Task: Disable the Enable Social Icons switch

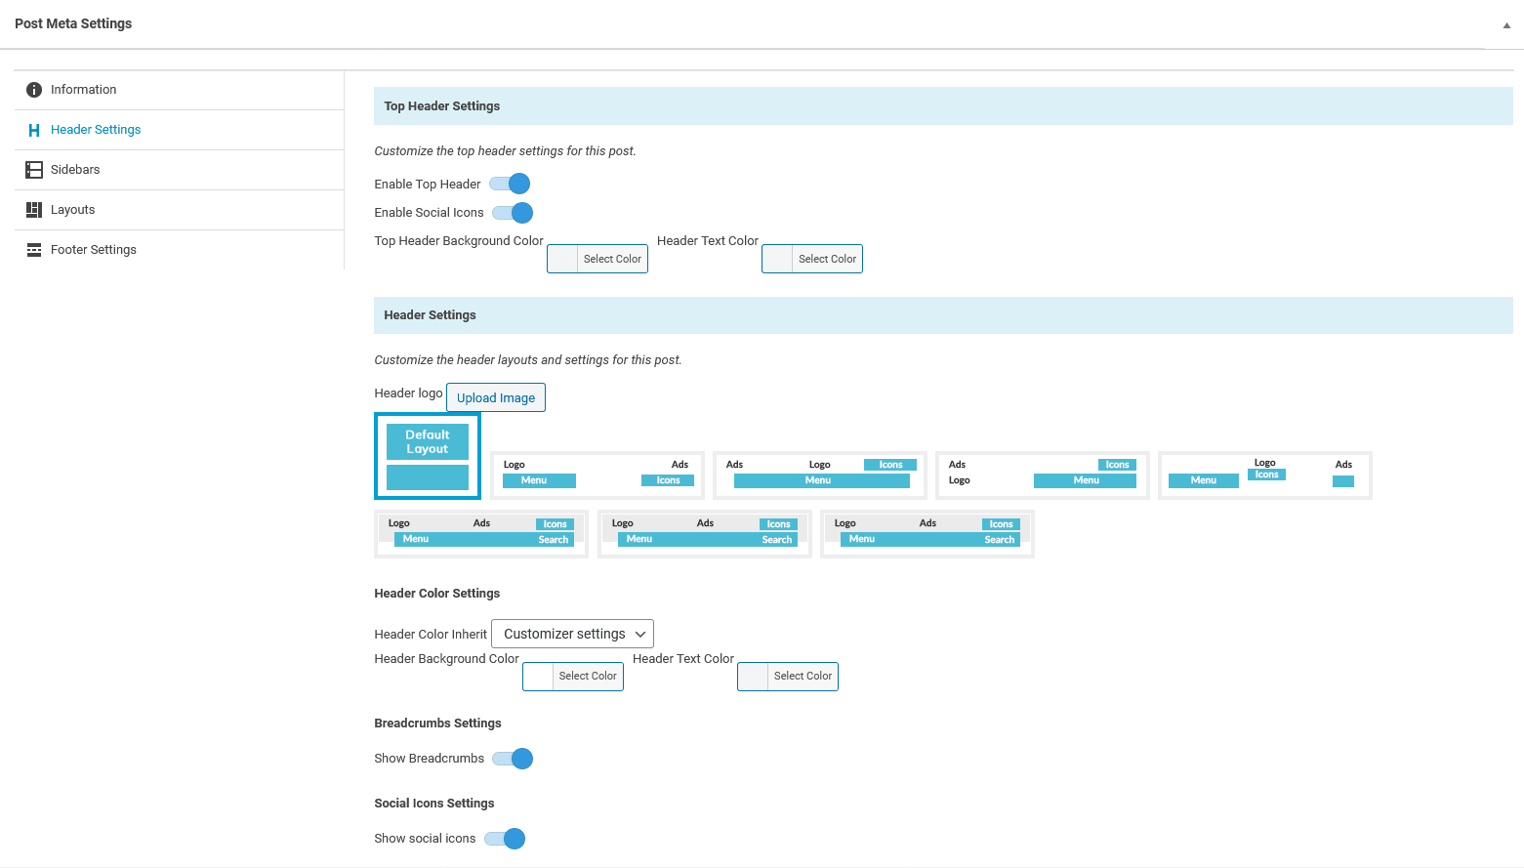Action: click(512, 212)
